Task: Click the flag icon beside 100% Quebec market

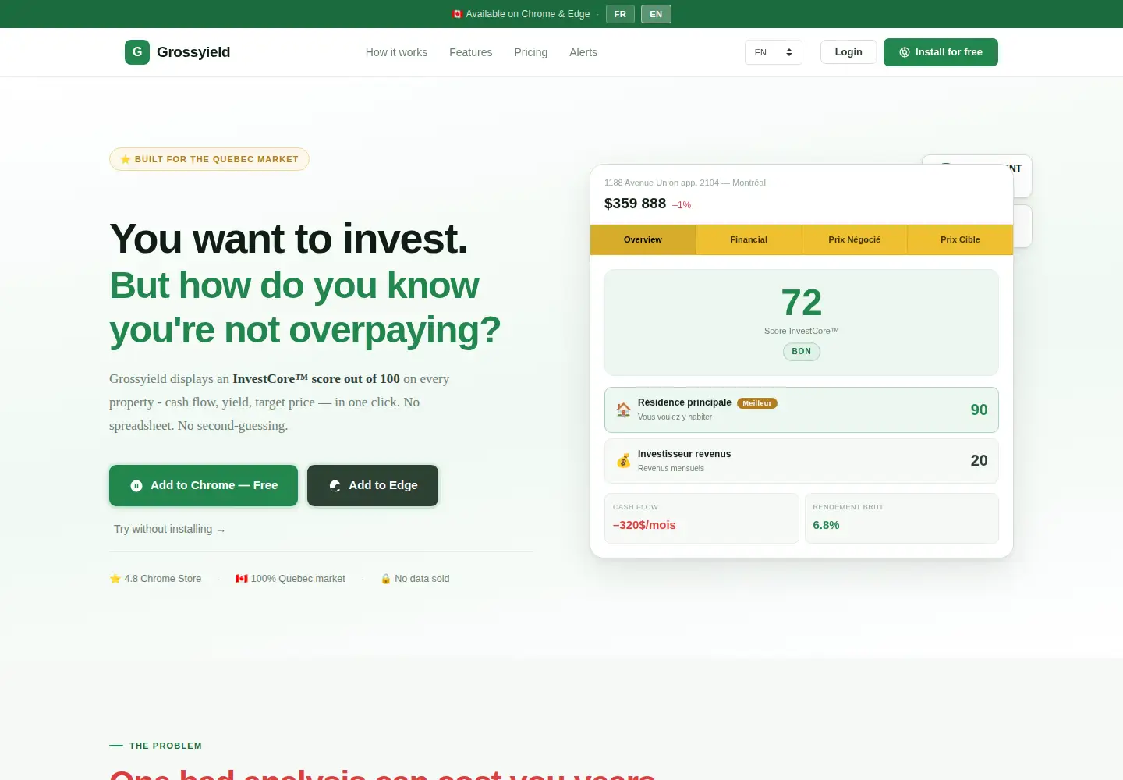Action: [242, 579]
